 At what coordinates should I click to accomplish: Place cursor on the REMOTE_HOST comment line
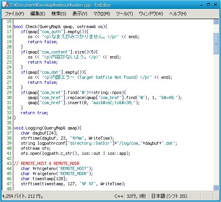46,163
